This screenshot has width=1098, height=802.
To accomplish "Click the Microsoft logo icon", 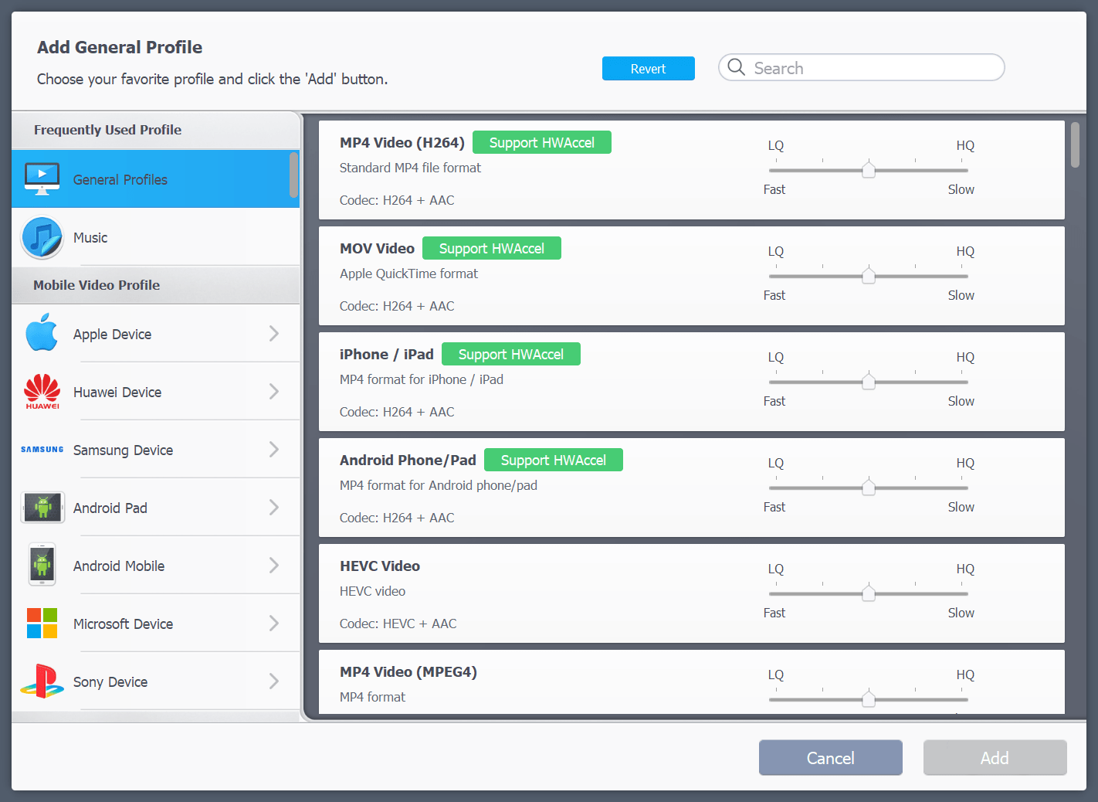I will point(42,623).
